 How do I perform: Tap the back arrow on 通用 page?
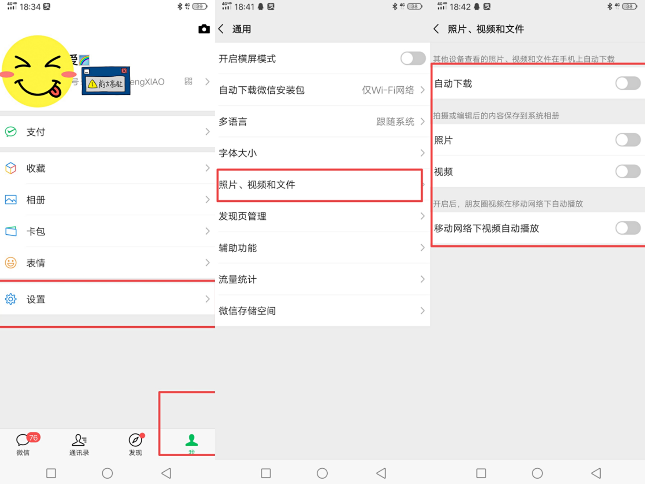[x=221, y=29]
